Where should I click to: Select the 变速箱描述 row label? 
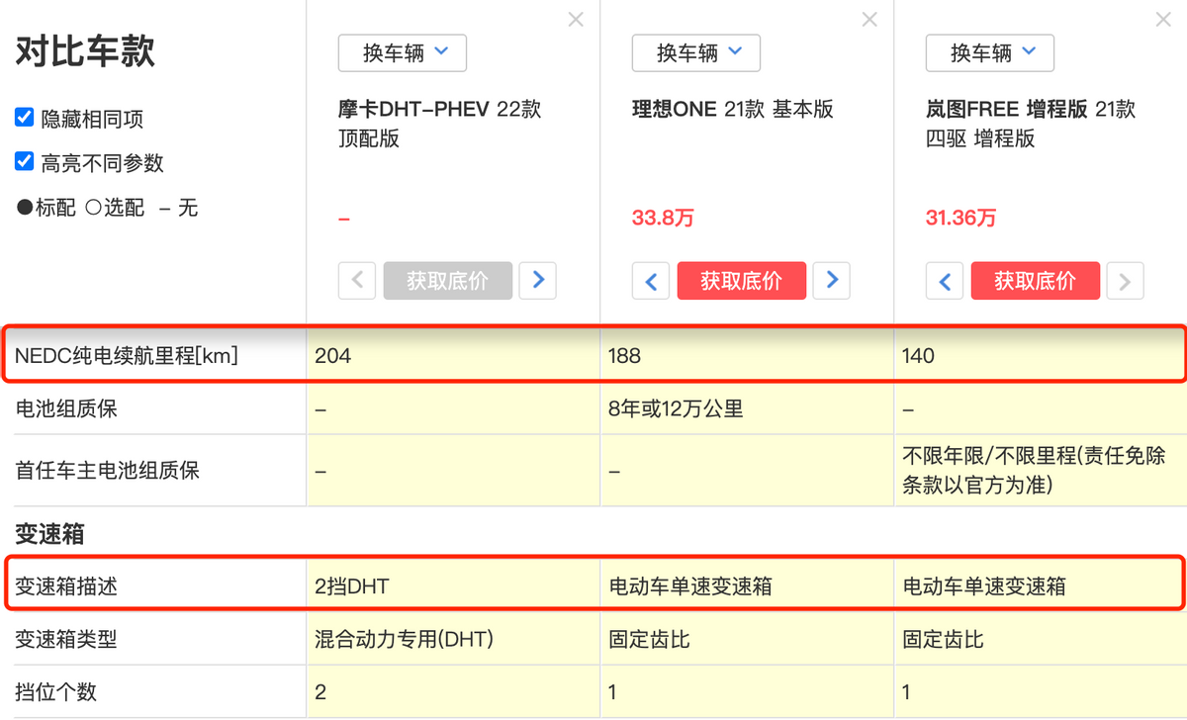click(x=66, y=586)
